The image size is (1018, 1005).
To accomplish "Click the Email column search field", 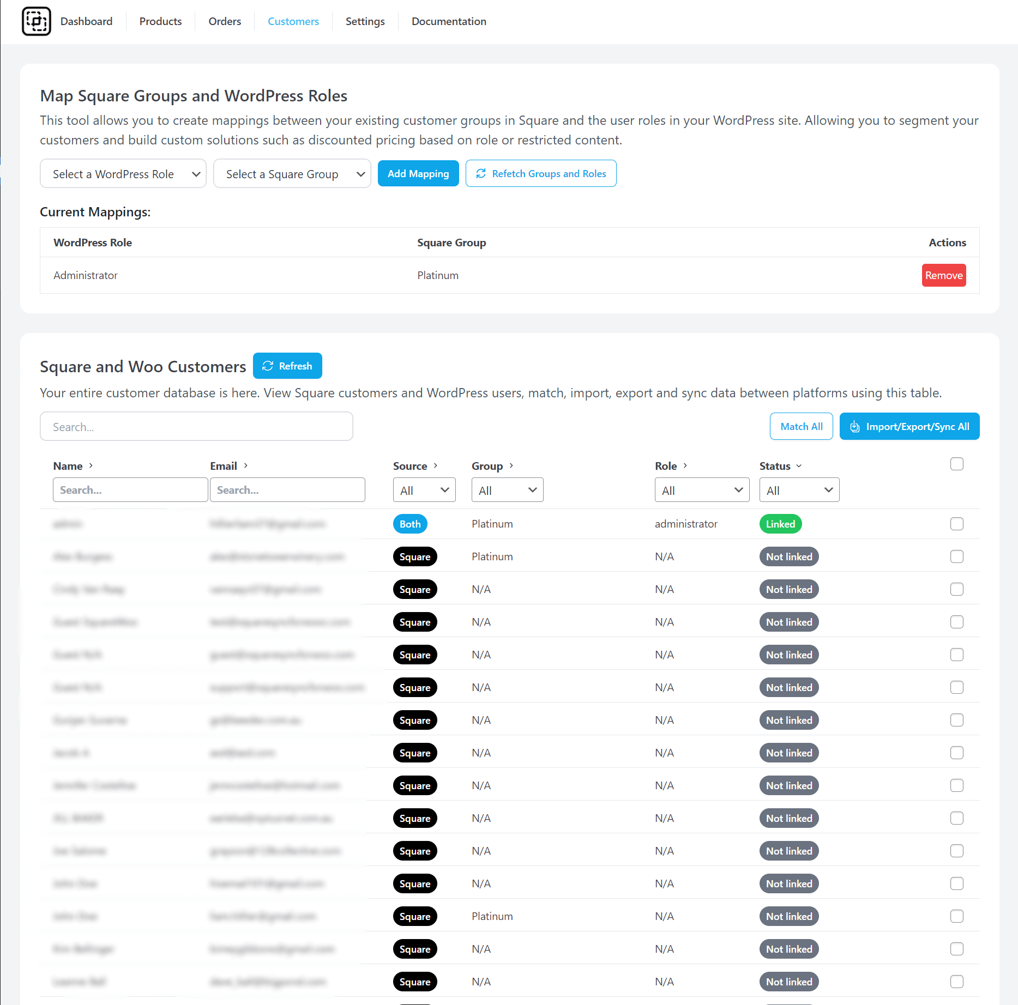I will (x=287, y=489).
